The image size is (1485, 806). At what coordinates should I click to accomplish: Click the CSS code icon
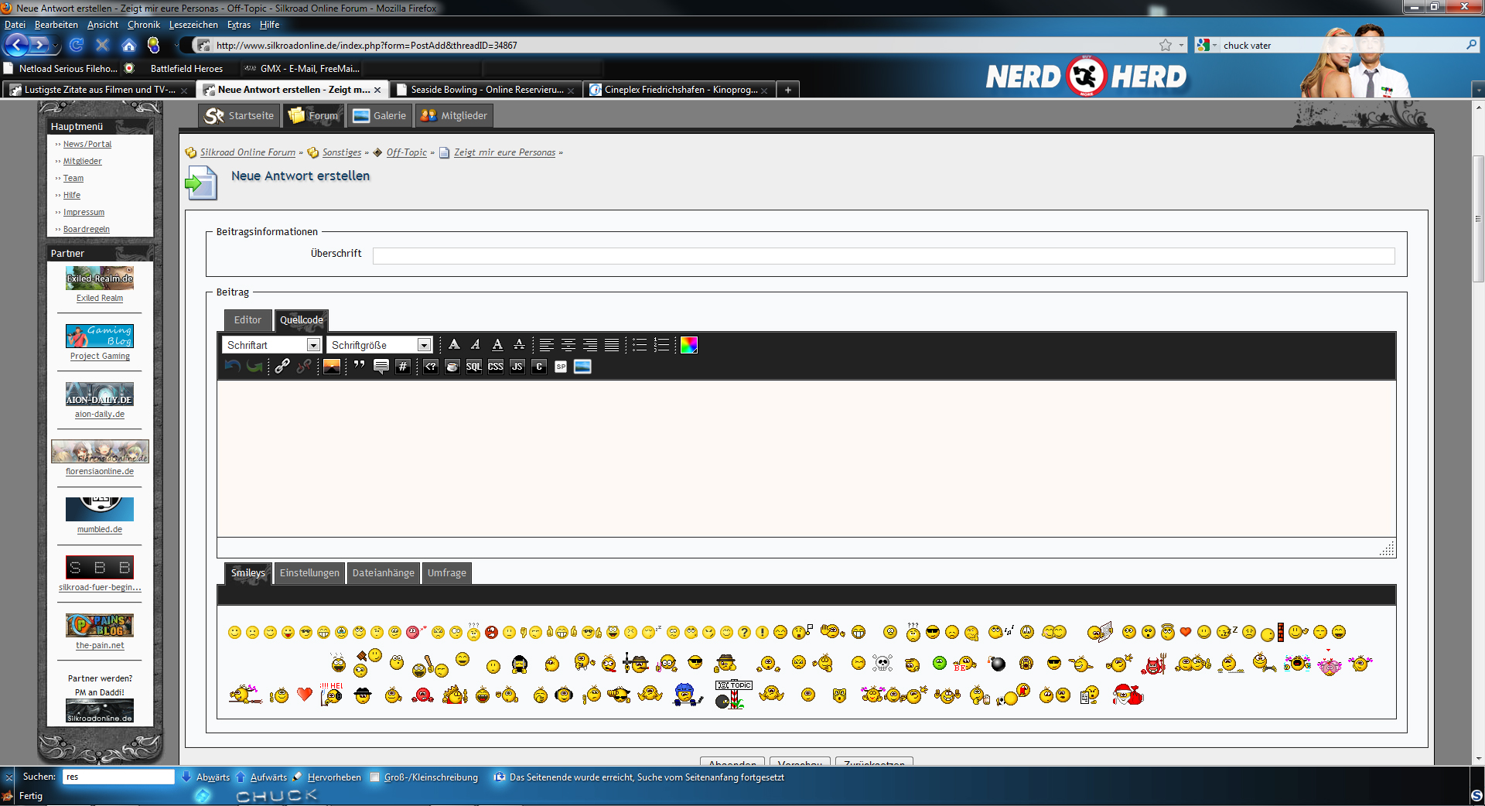(x=495, y=367)
